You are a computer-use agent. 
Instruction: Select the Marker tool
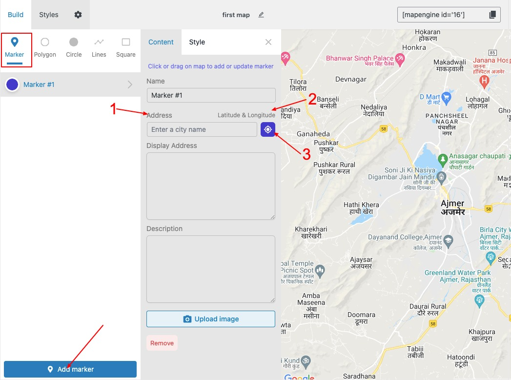(x=14, y=48)
